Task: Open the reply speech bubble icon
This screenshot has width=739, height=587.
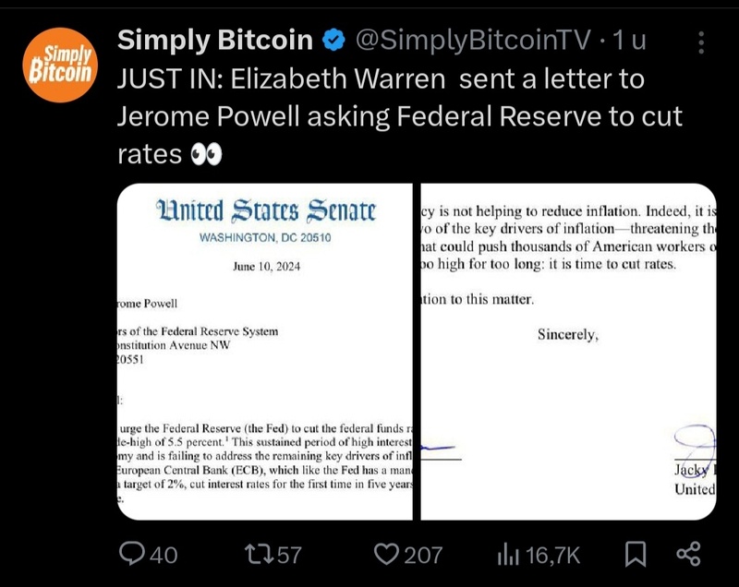Action: tap(133, 554)
